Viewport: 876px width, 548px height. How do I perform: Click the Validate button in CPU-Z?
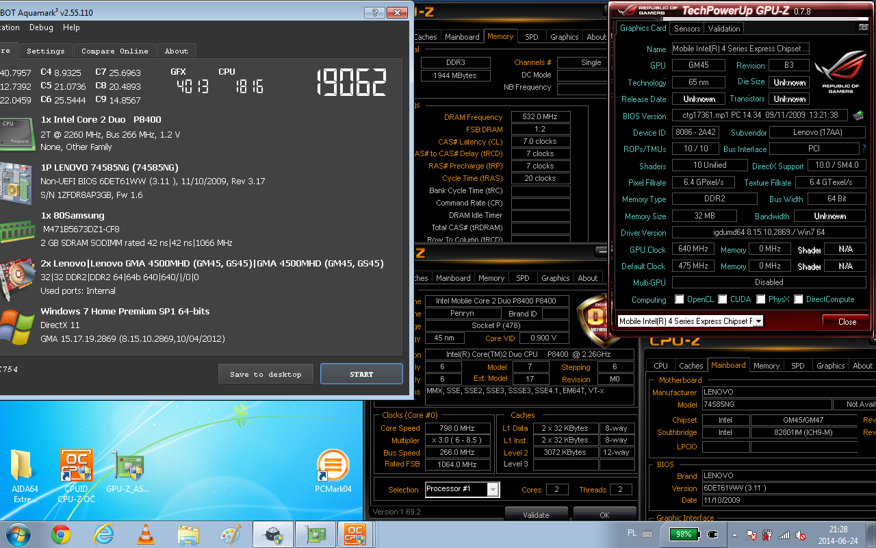click(x=536, y=514)
